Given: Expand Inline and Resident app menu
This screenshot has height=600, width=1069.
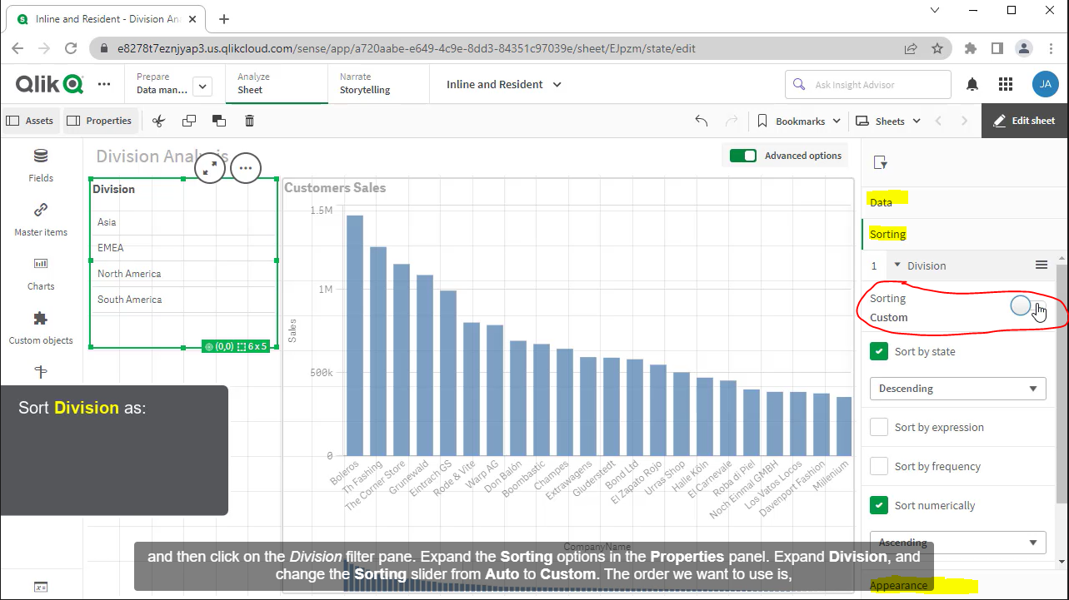Looking at the screenshot, I should [504, 84].
